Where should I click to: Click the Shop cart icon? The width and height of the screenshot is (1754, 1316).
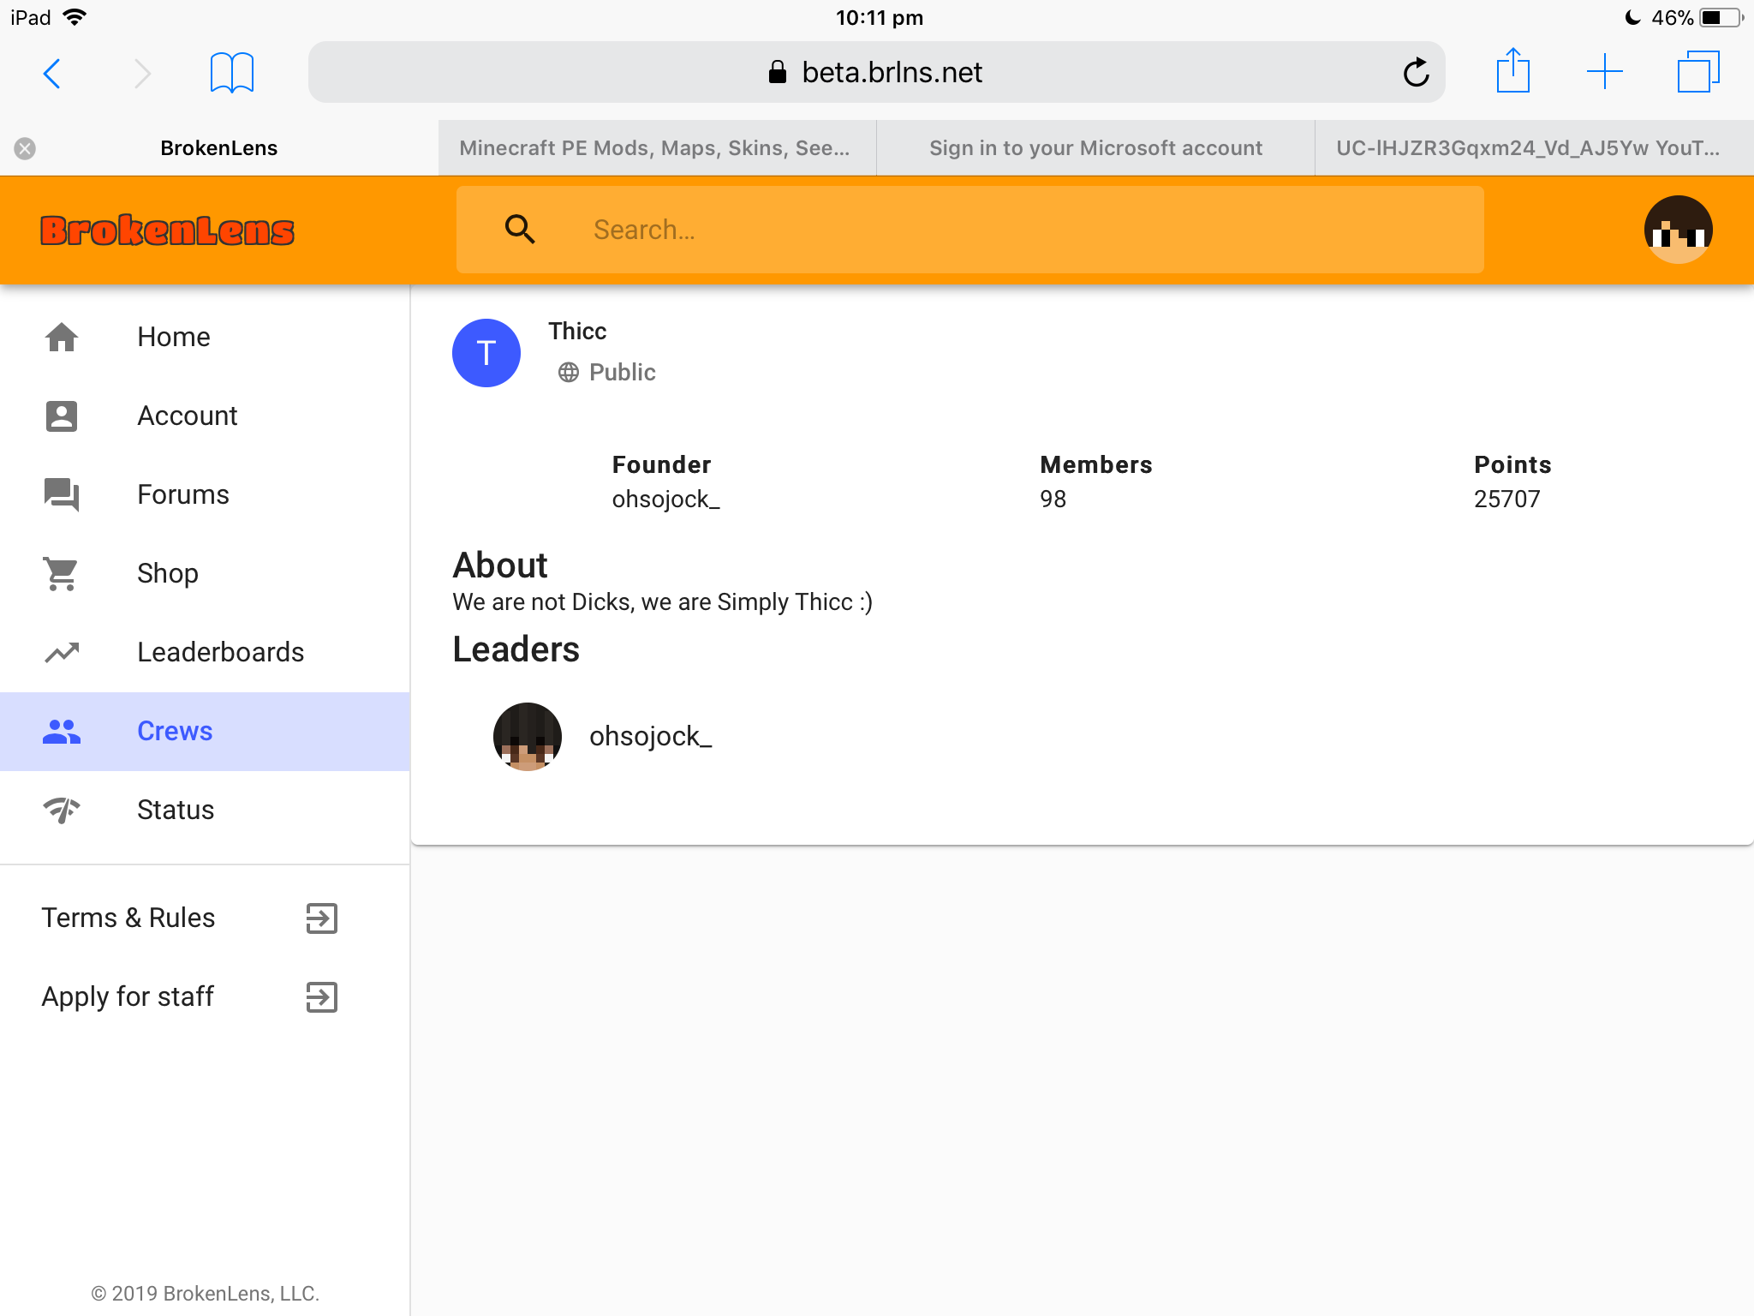pos(62,573)
